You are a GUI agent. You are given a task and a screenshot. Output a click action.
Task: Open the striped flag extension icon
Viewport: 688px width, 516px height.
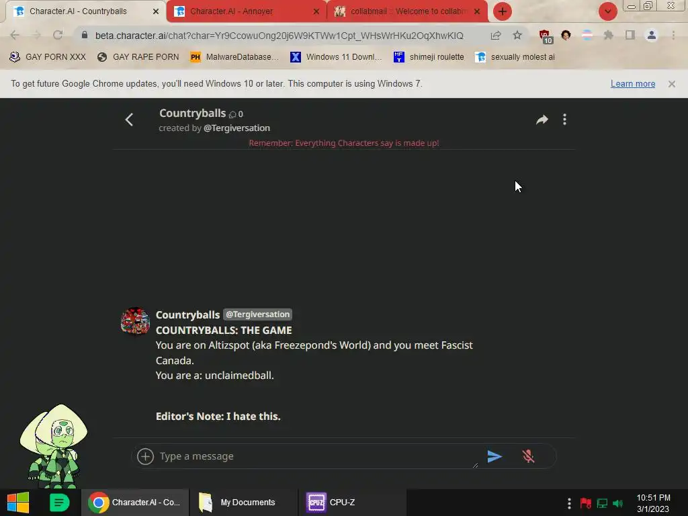pyautogui.click(x=587, y=35)
